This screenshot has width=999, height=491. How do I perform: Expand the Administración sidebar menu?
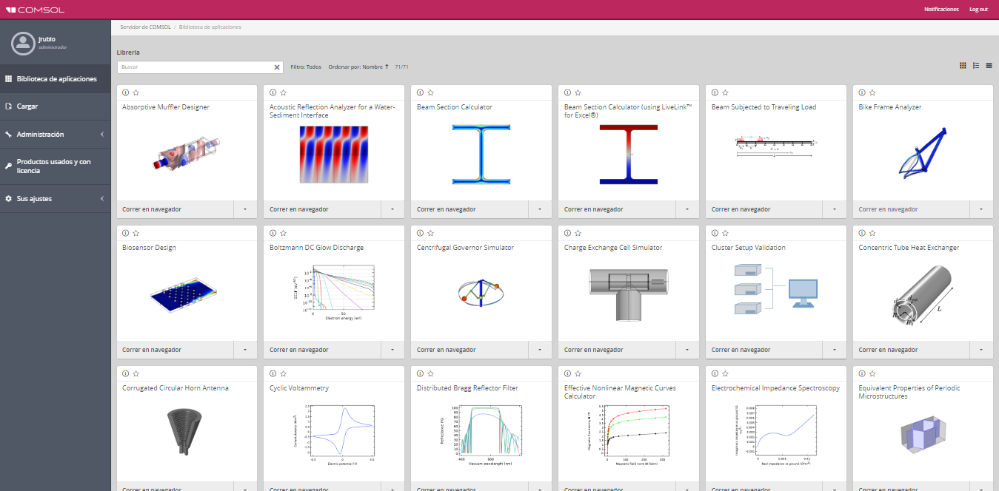(x=55, y=135)
